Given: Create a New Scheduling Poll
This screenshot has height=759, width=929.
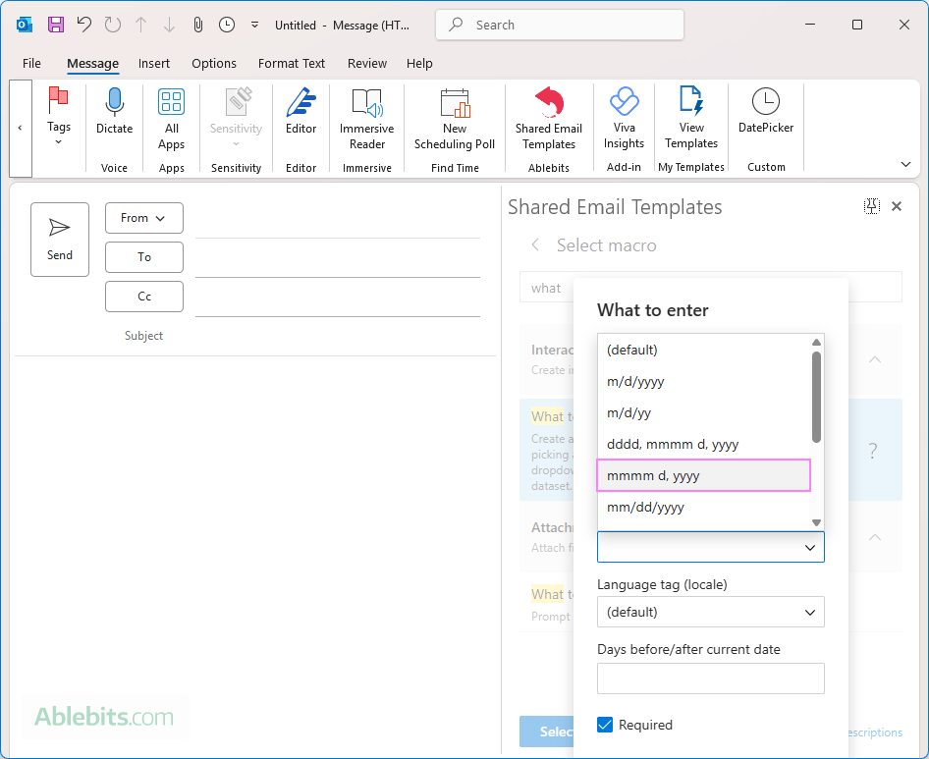Looking at the screenshot, I should 455,119.
